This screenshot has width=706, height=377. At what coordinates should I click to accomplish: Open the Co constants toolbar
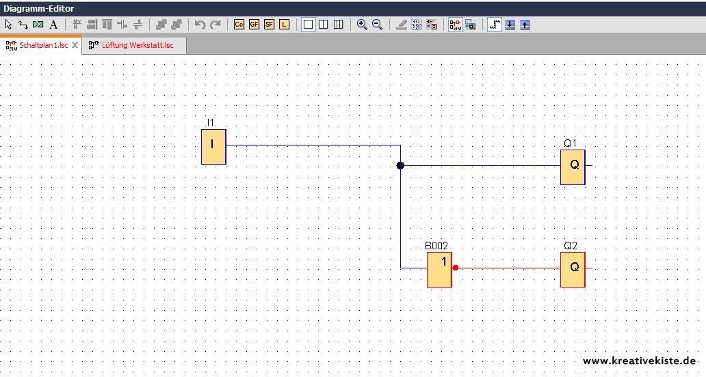tap(239, 25)
